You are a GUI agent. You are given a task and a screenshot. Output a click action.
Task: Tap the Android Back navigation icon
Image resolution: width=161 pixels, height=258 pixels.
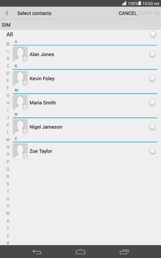[37, 252]
